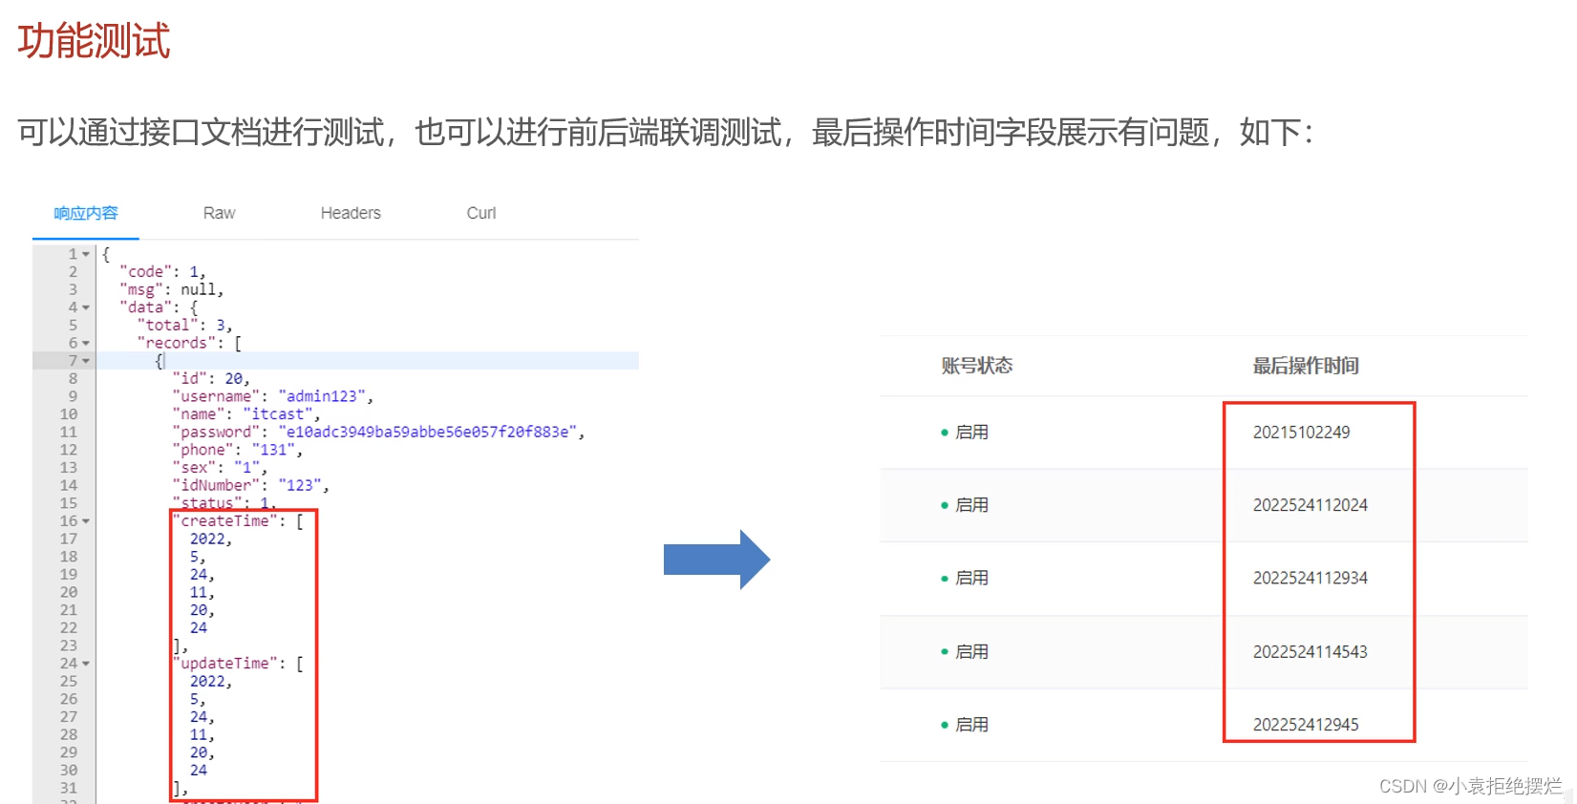Open the Curl tab
The image size is (1577, 804).
click(x=481, y=213)
